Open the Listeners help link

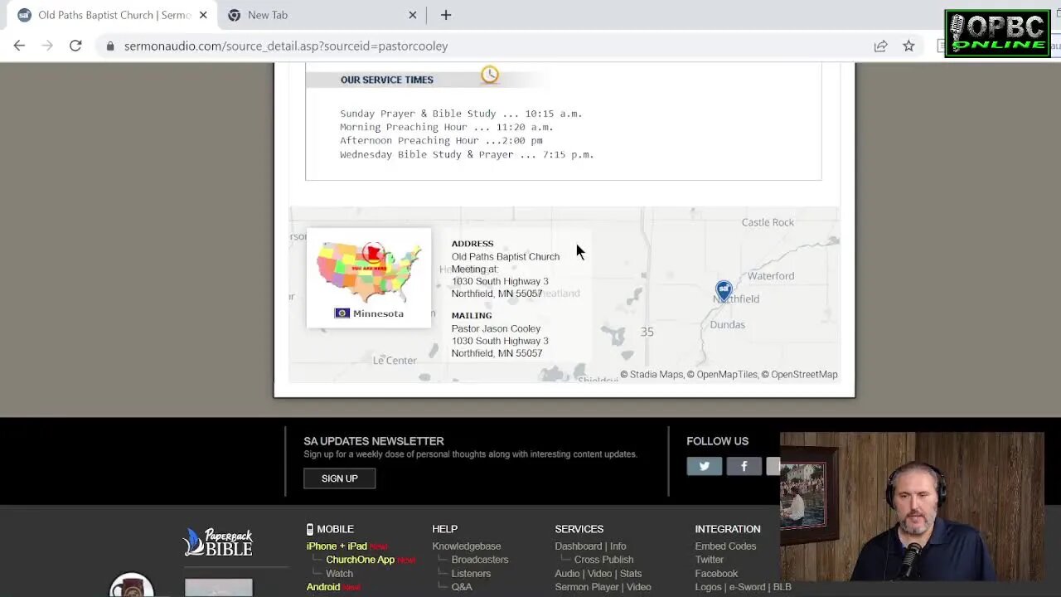471,574
